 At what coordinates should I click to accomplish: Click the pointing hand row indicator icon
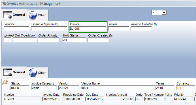click(x=5, y=82)
